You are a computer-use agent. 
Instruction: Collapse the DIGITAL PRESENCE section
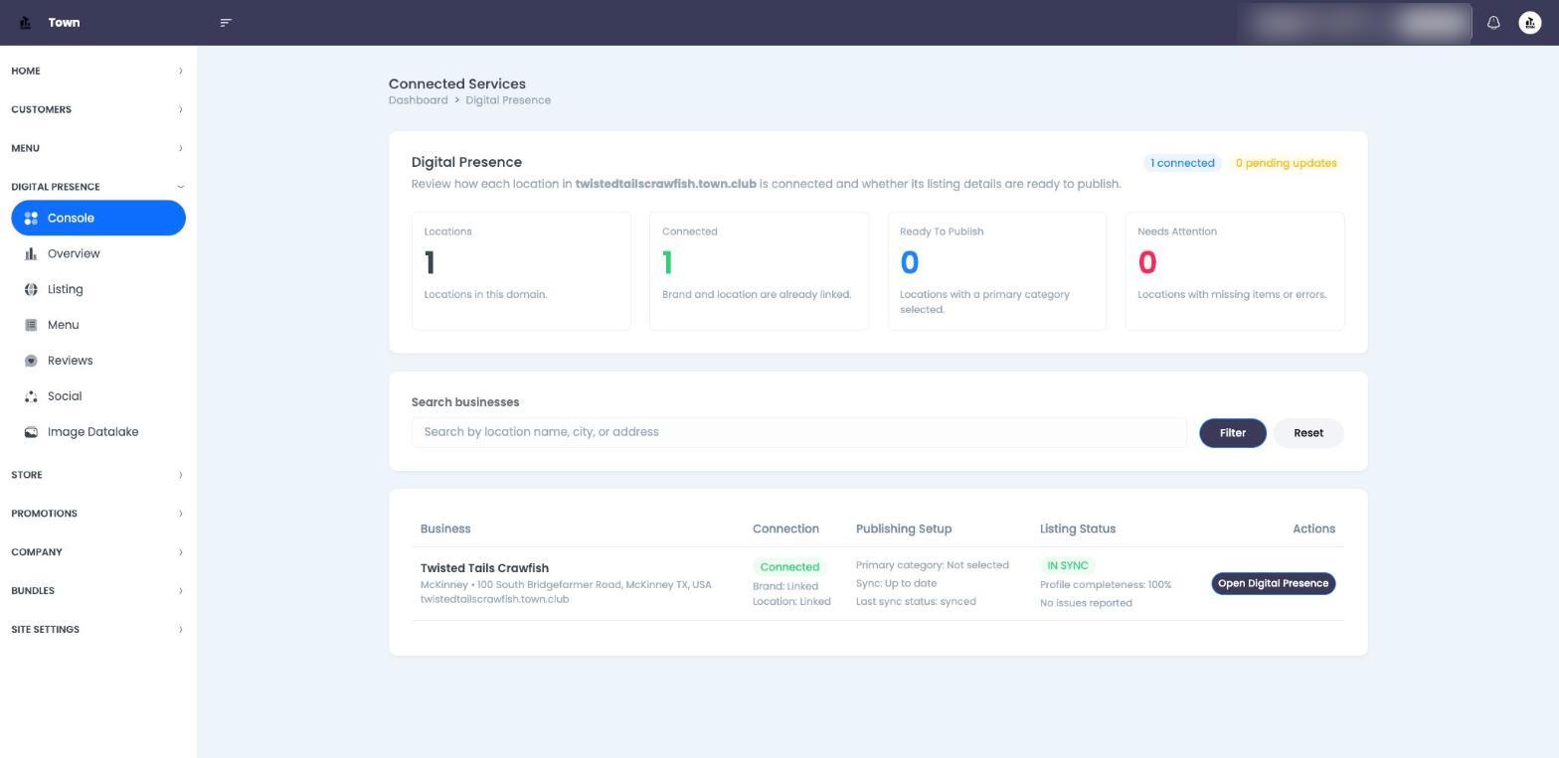pyautogui.click(x=97, y=187)
